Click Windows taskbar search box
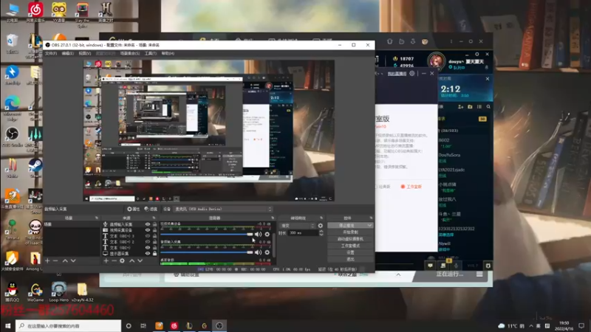Viewport: 591px width, 332px height. (x=68, y=326)
